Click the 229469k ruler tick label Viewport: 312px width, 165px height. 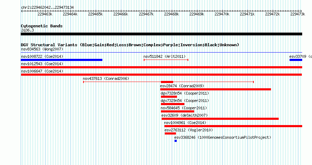coord(197,14)
